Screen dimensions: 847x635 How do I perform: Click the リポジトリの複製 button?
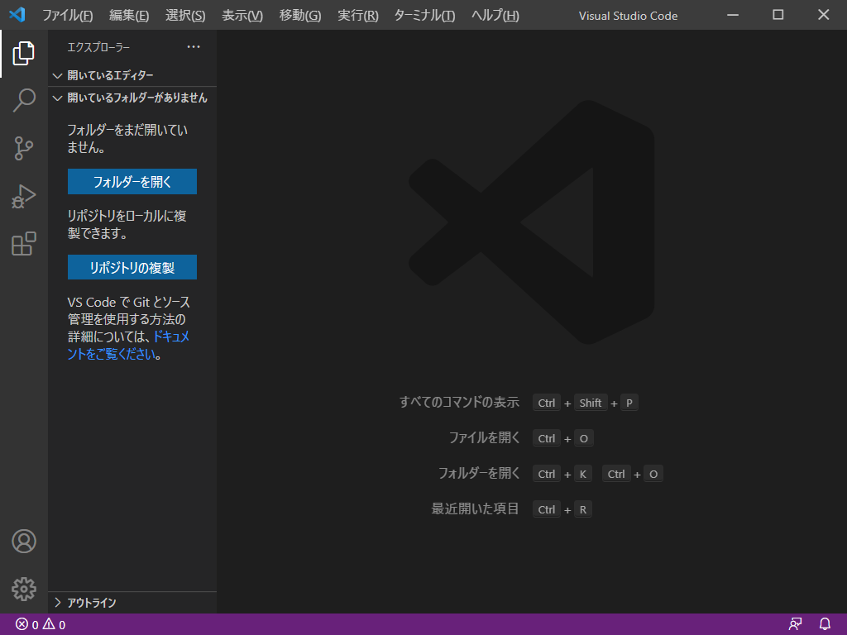click(x=132, y=267)
